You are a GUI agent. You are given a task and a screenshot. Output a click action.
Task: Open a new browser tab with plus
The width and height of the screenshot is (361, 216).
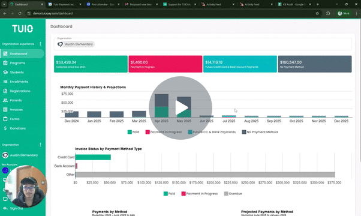[318, 4]
